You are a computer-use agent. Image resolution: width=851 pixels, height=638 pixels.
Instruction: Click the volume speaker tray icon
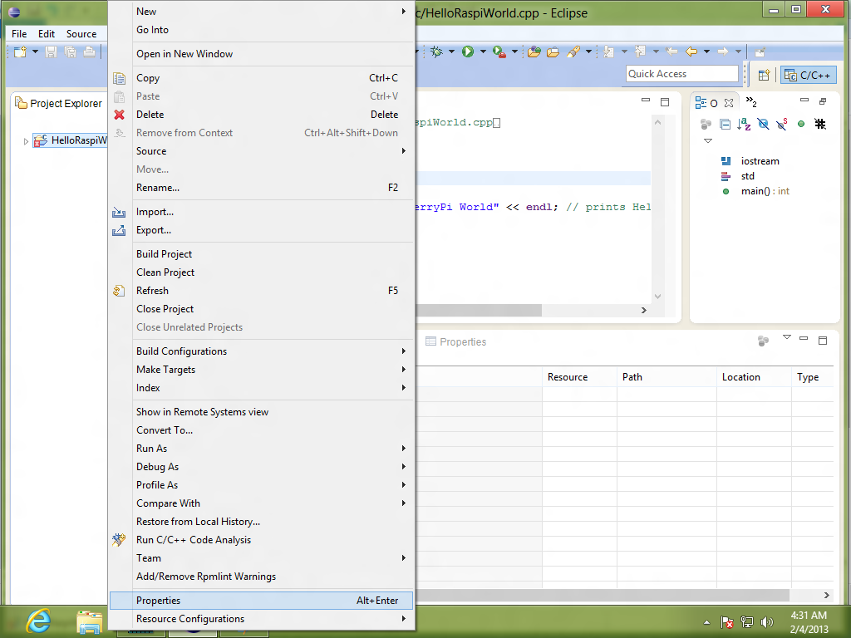pos(767,622)
